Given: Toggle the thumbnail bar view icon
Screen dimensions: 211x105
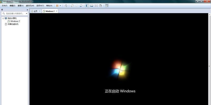Looking at the screenshot, I should [x=92, y=6].
